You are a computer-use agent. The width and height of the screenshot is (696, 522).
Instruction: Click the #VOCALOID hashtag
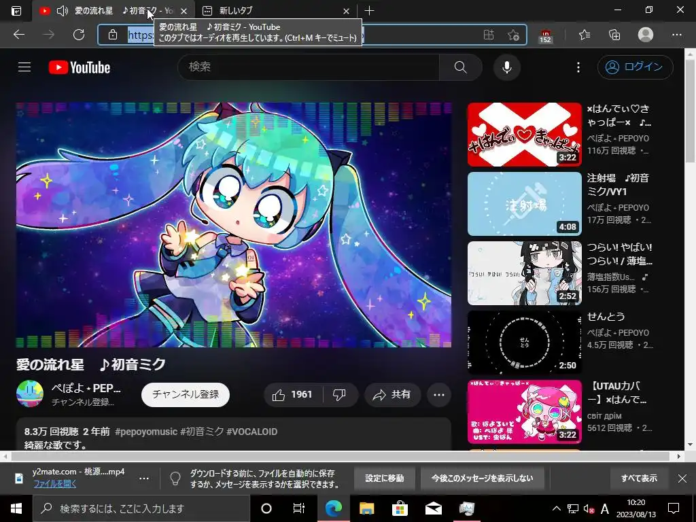coord(251,432)
